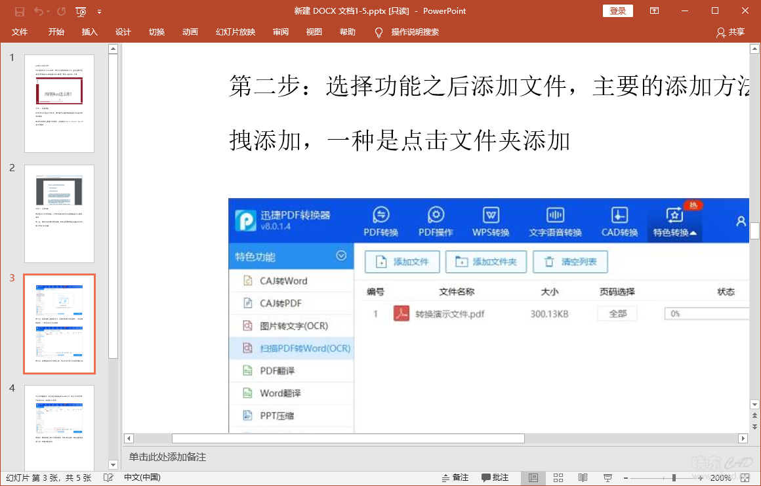The height and width of the screenshot is (486, 761).
Task: Switch to Slide Sorter view icon
Action: 558,477
